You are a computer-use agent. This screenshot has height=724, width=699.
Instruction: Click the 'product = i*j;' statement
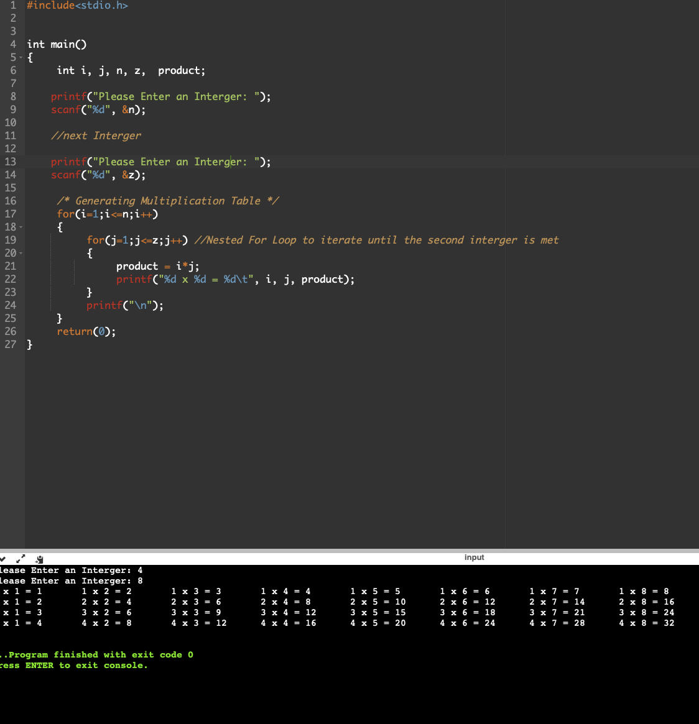[157, 267]
